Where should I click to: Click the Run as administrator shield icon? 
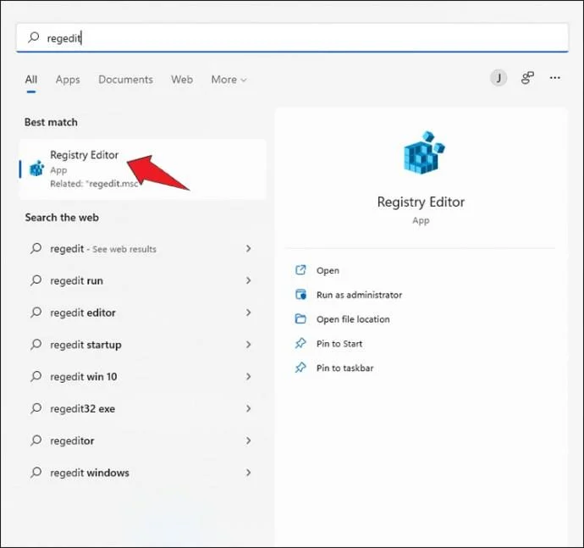300,295
